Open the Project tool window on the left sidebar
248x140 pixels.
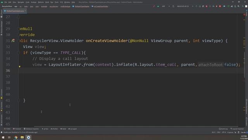pyautogui.click(x=2, y=14)
